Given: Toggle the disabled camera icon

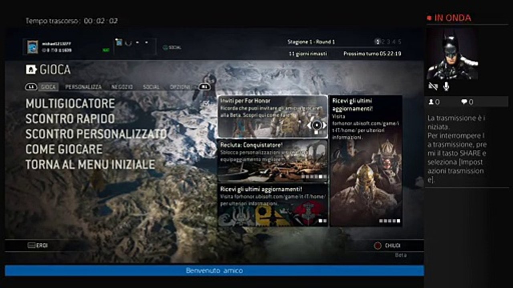Looking at the screenshot, I should (433, 86).
